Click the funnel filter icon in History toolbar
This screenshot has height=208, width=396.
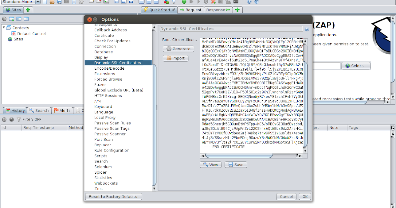coord(19,119)
